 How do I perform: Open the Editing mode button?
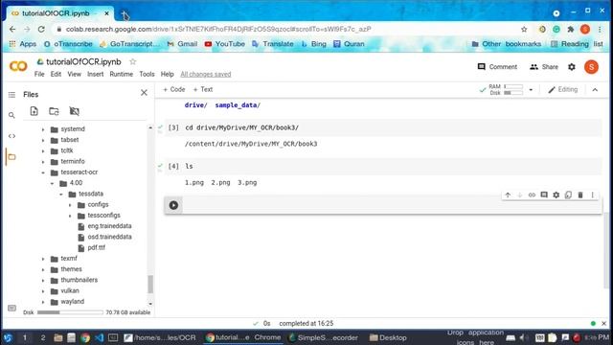[562, 89]
